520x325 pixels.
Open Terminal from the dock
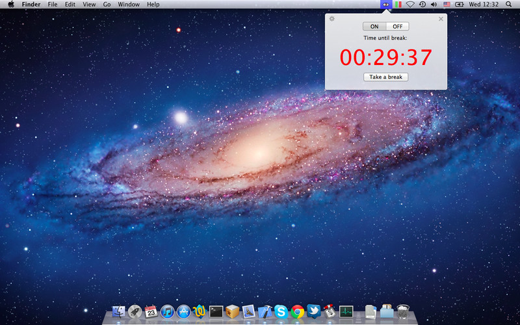pyautogui.click(x=216, y=312)
